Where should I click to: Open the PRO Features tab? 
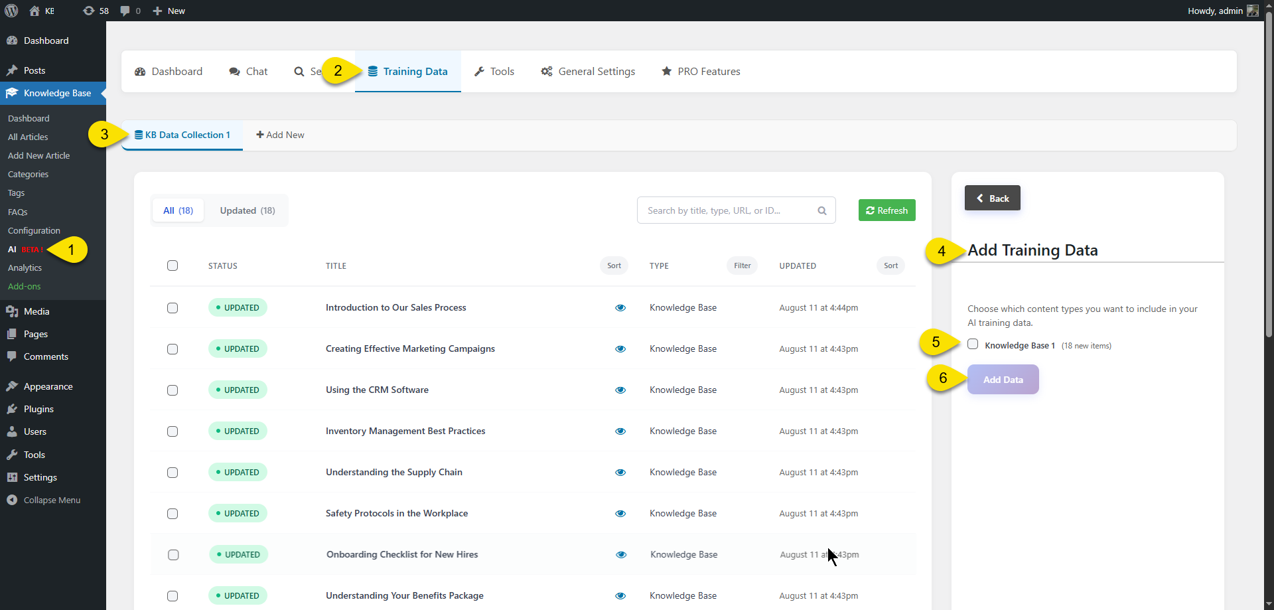[x=701, y=72]
